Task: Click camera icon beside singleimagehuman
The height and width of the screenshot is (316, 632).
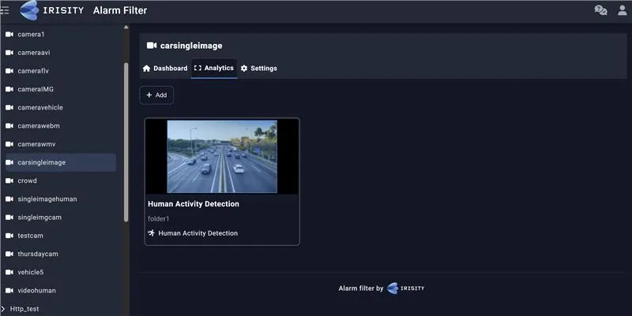Action: (x=9, y=199)
